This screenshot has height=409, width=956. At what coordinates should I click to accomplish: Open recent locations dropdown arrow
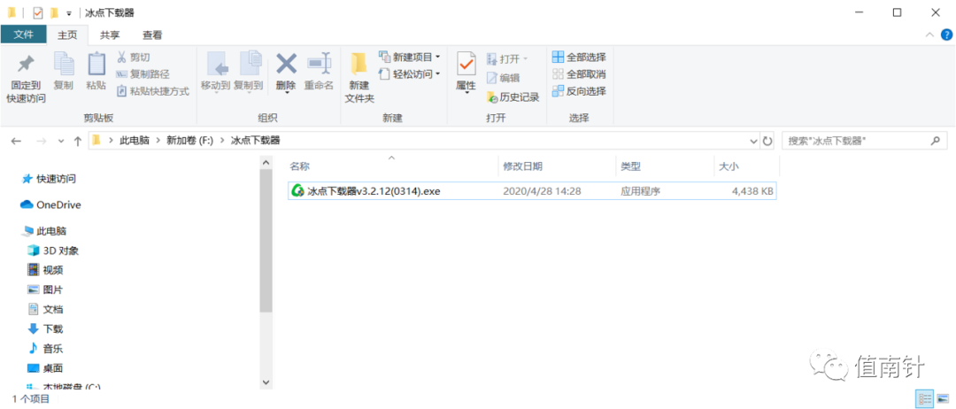tap(61, 141)
